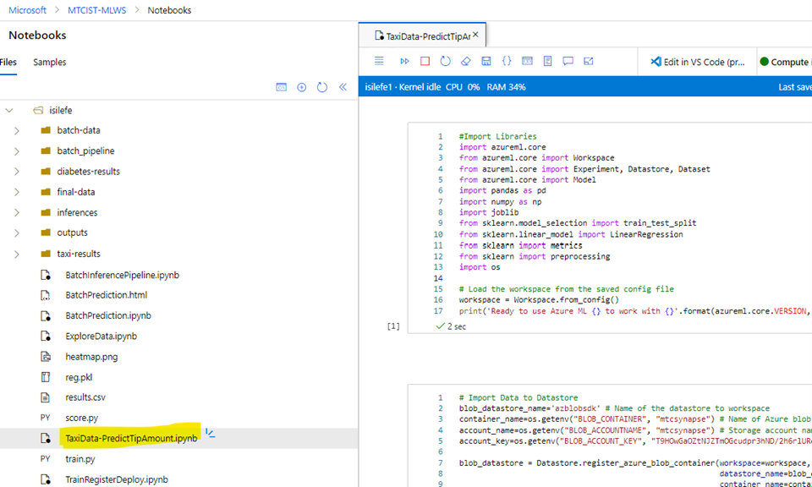Refresh file list with circular arrow
This screenshot has height=487, width=812.
pyautogui.click(x=322, y=87)
